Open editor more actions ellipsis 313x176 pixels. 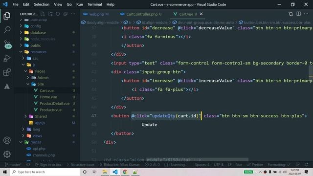[x=306, y=14]
